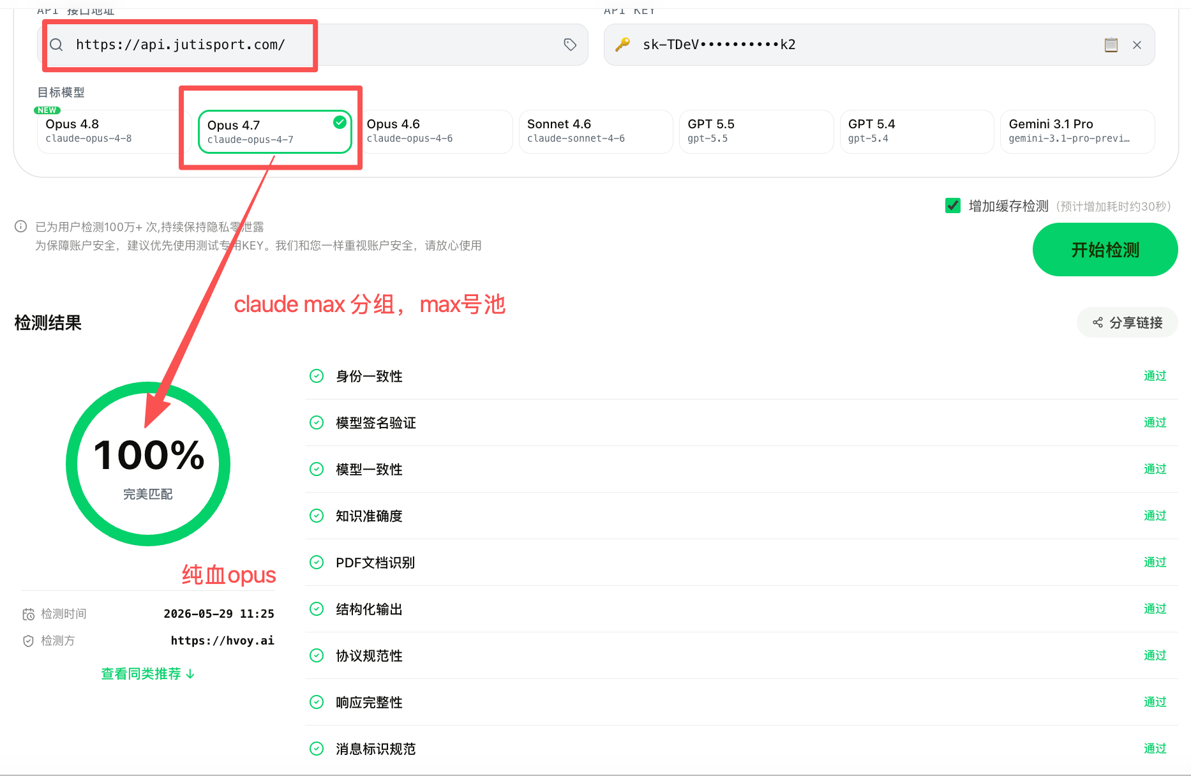Screen dimensions: 1191x776
Task: Focus the API KEY input field
Action: click(879, 45)
